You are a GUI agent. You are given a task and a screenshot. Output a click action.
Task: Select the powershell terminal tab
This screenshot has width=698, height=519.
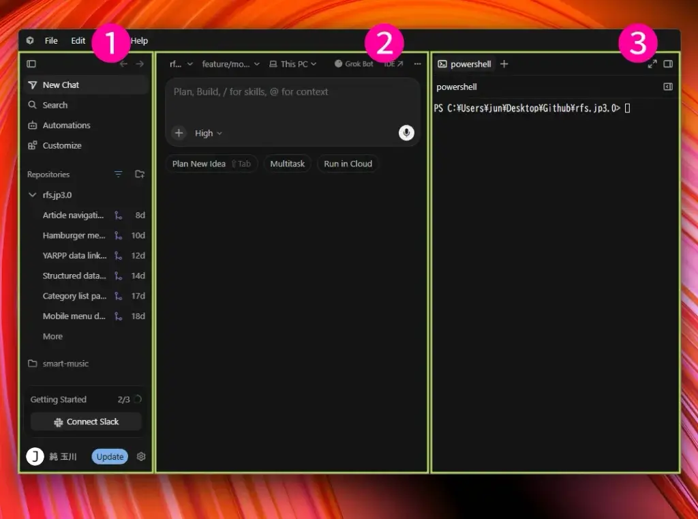(464, 63)
